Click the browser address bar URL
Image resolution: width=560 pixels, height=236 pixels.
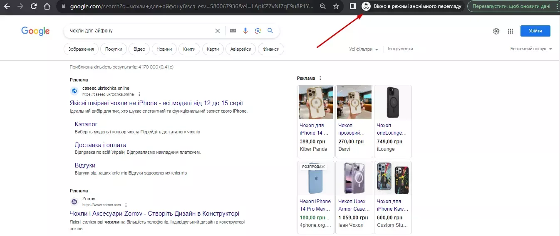pos(191,7)
